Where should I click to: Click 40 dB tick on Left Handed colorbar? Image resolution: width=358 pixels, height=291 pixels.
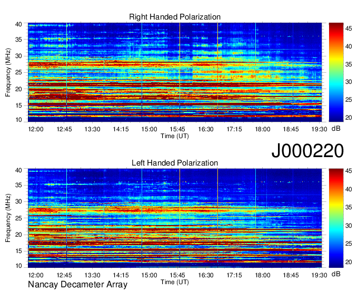coord(349,189)
